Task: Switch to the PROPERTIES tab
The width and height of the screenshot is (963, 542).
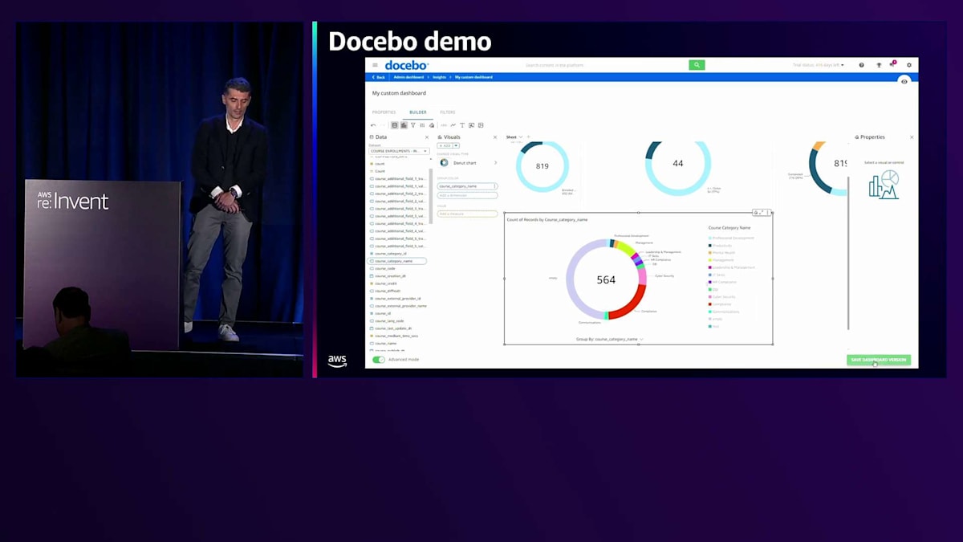Action: point(384,112)
